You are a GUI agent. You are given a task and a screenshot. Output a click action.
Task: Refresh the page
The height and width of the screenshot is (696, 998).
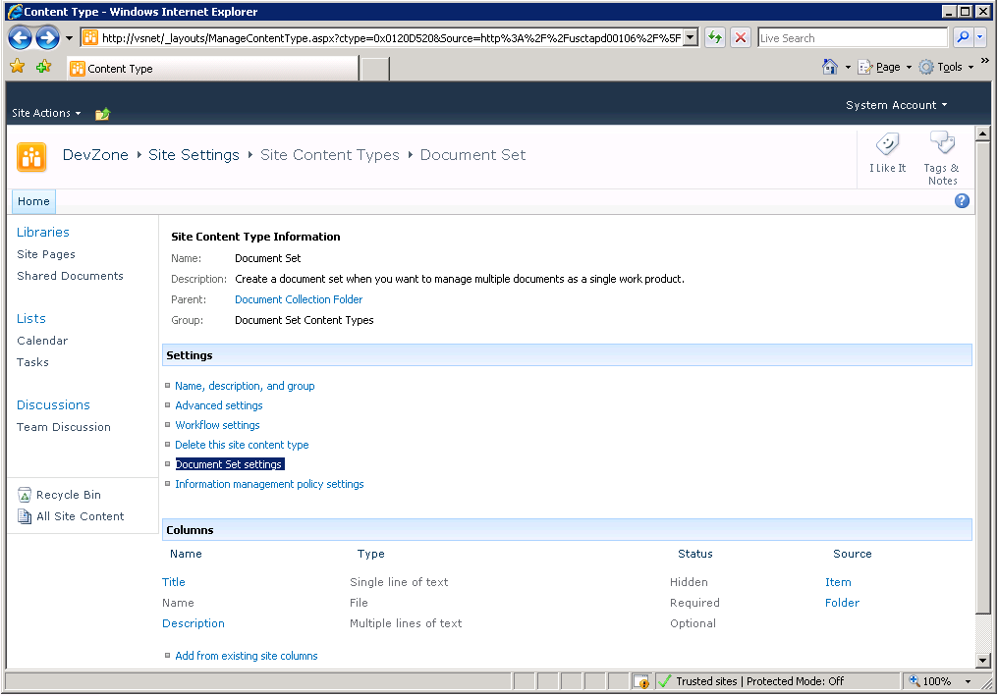[717, 37]
